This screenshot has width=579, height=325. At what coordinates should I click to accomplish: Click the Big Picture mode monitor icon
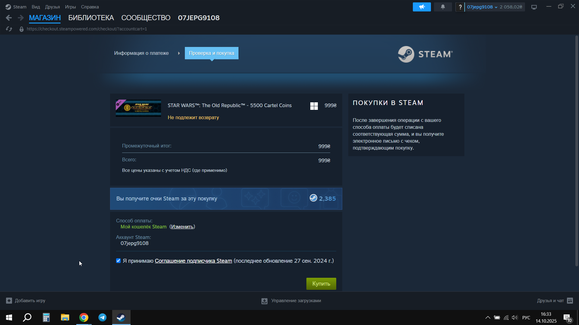coord(534,7)
